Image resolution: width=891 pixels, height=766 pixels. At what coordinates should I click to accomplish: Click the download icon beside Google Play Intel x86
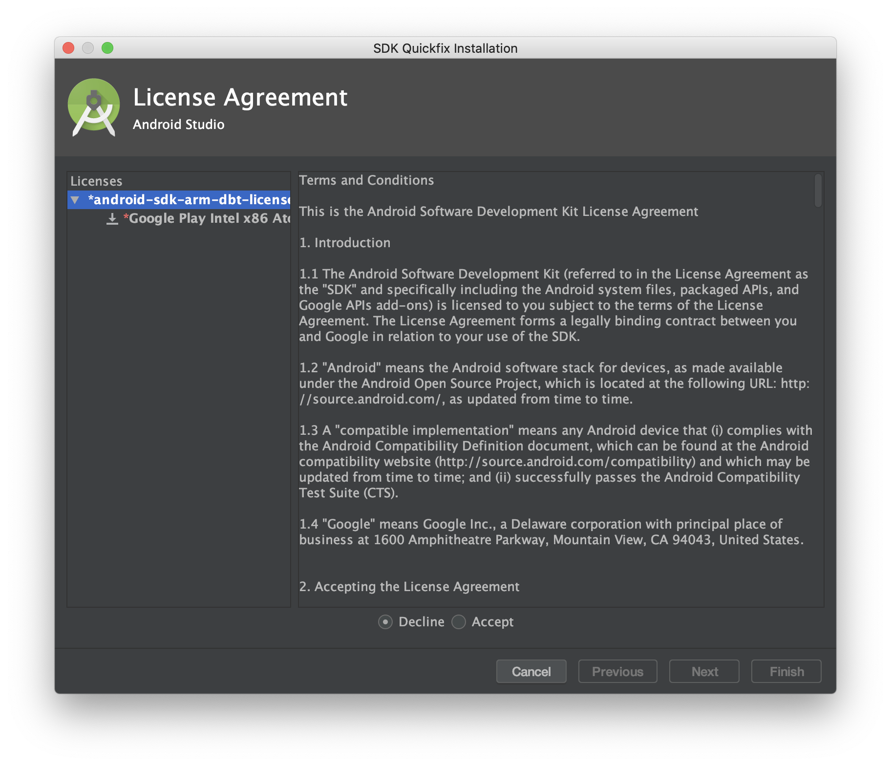[112, 218]
